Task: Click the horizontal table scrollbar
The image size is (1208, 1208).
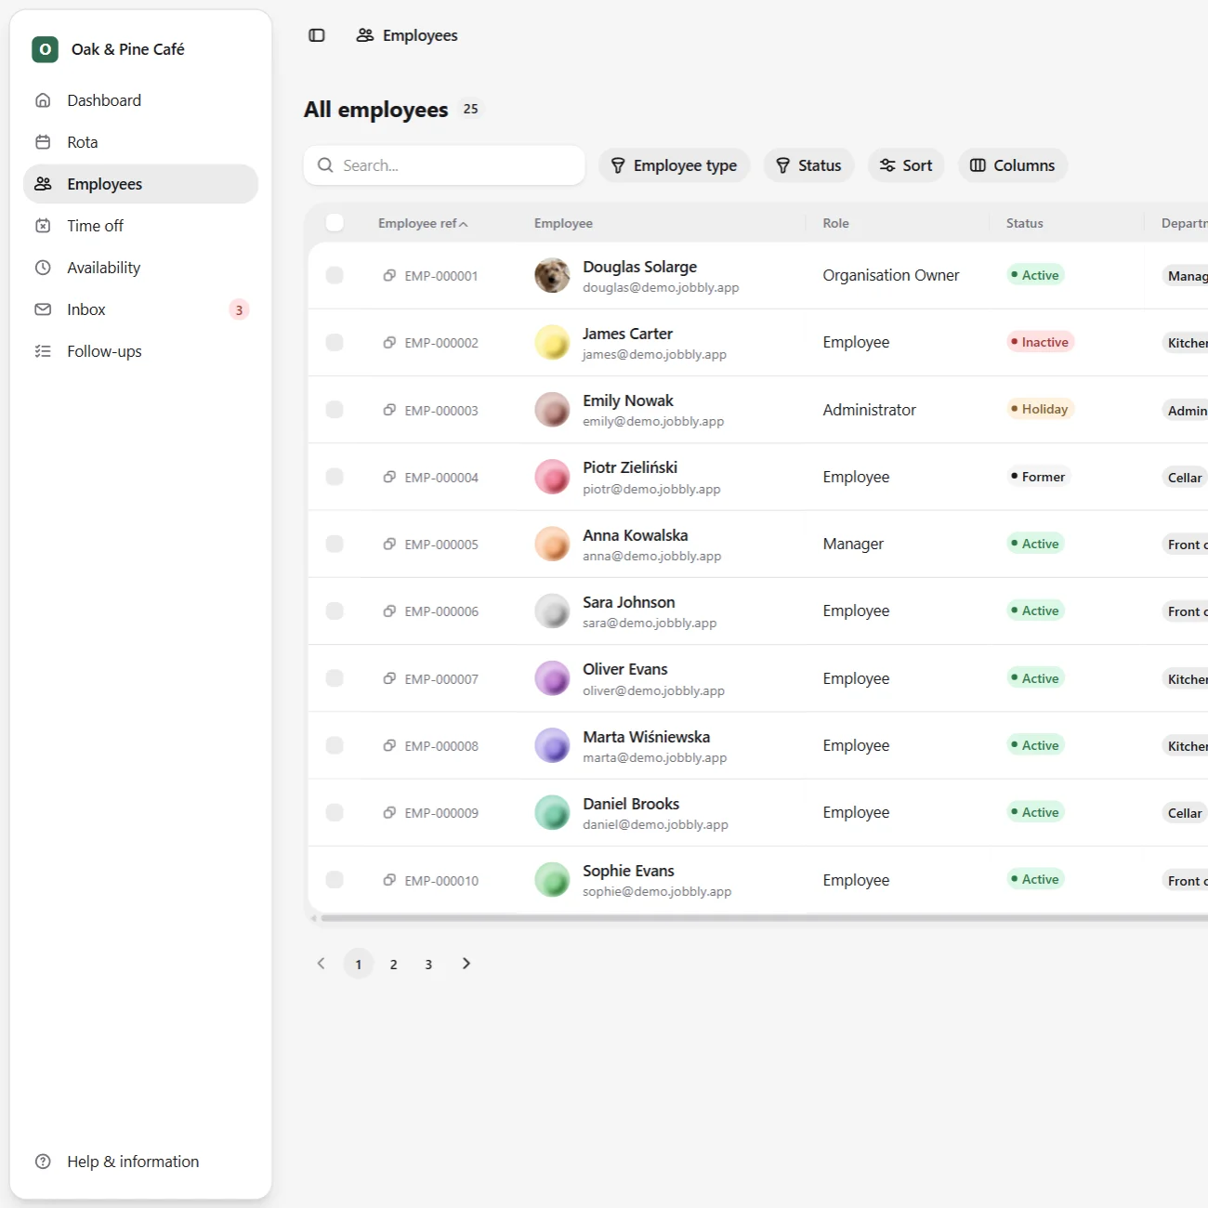Action: click(764, 918)
